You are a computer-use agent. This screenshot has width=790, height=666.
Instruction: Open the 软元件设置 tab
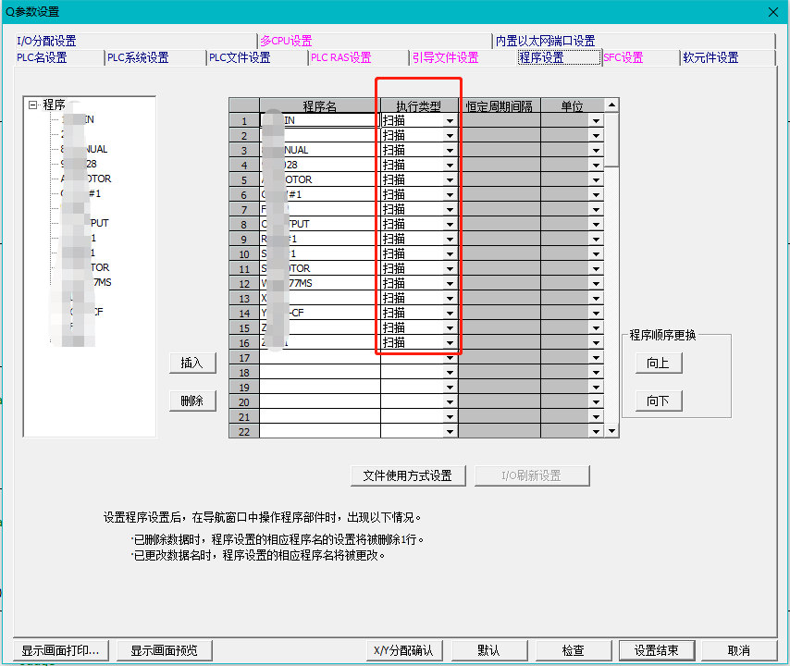click(x=710, y=57)
